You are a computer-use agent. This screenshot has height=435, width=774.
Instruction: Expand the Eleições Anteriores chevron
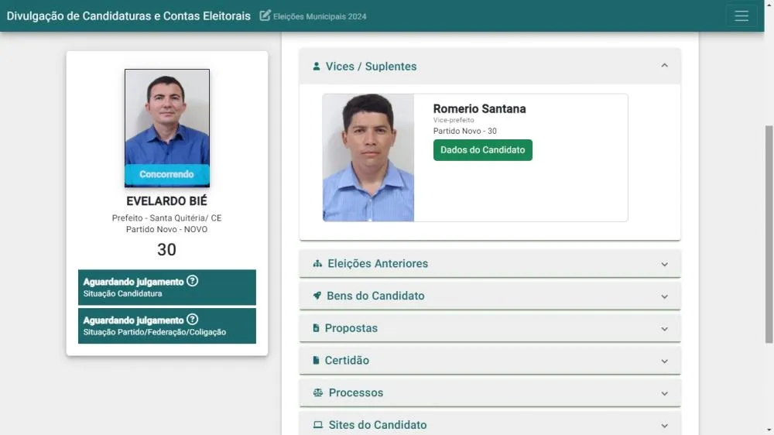tap(664, 264)
